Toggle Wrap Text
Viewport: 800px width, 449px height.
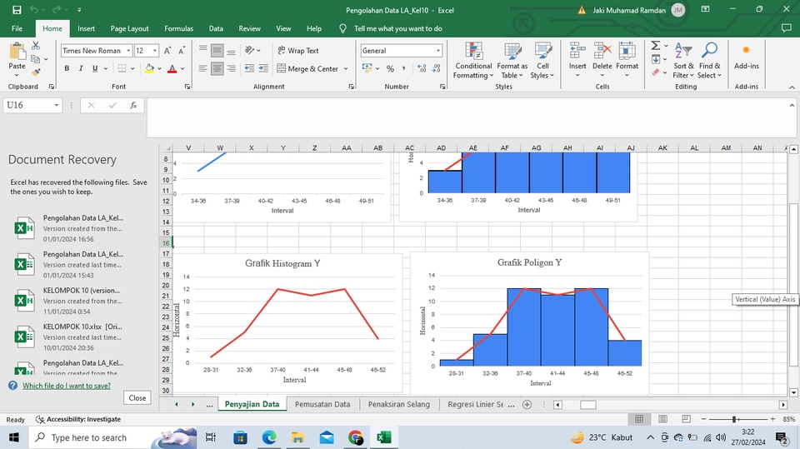pyautogui.click(x=298, y=51)
